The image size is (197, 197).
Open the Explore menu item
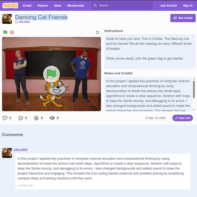click(43, 6)
